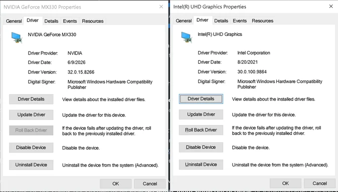
Task: Click Disable Device in NVIDIA window
Action: tap(31, 147)
